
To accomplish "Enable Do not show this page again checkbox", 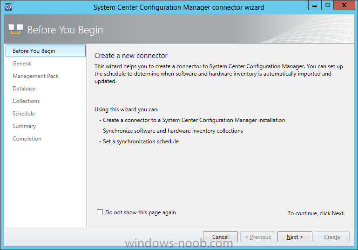I will (x=100, y=212).
